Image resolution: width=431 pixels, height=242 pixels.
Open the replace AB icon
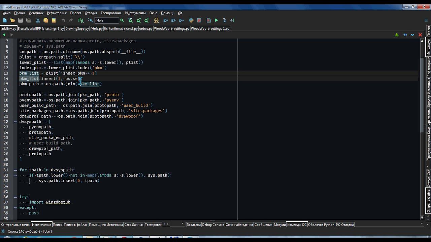point(156,20)
